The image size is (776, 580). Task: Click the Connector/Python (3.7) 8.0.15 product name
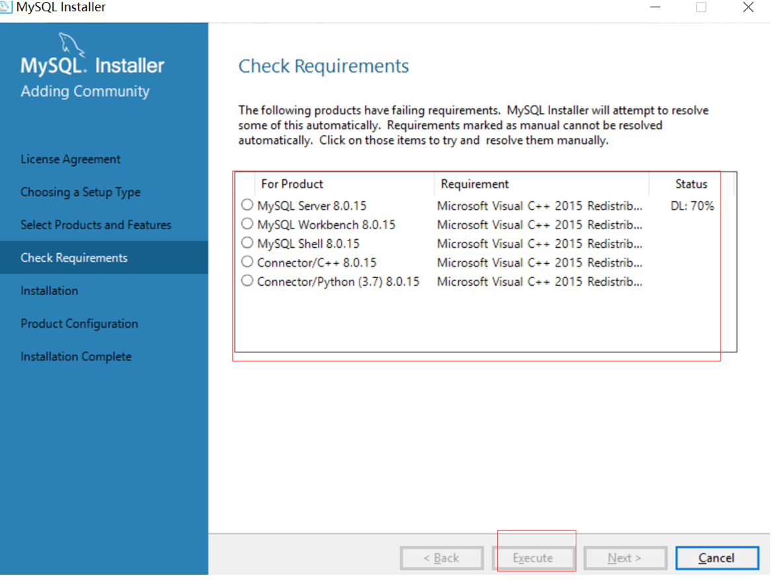(x=338, y=282)
